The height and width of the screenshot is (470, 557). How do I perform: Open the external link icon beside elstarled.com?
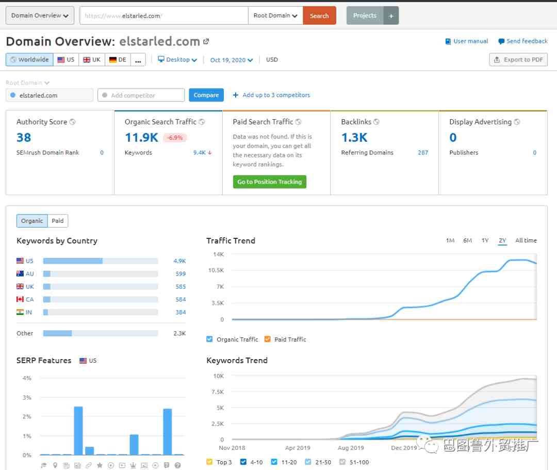pos(206,42)
